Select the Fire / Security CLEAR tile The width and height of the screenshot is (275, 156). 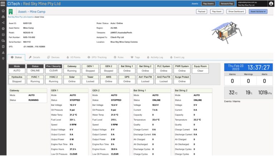(53, 69)
